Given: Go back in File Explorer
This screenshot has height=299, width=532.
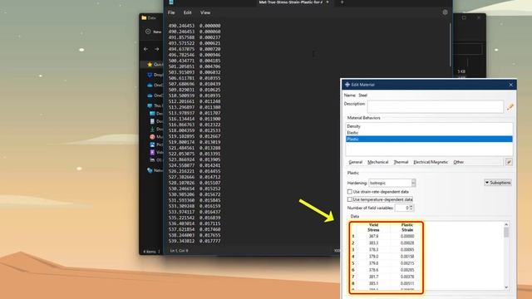Looking at the screenshot, I should pos(146,49).
